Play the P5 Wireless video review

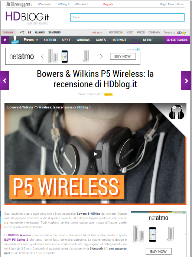coord(95,154)
